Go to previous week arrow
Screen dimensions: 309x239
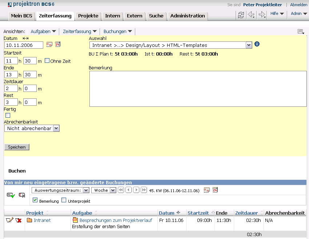128,190
